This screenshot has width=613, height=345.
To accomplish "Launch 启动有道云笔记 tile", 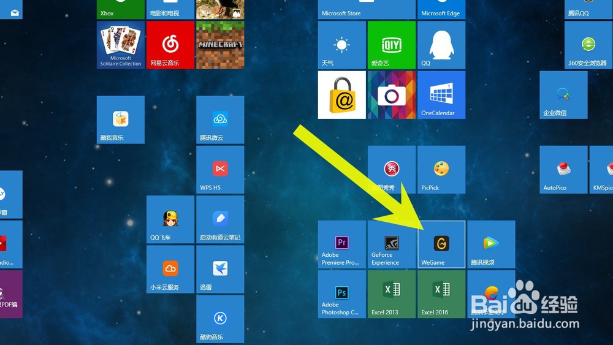I will [220, 219].
